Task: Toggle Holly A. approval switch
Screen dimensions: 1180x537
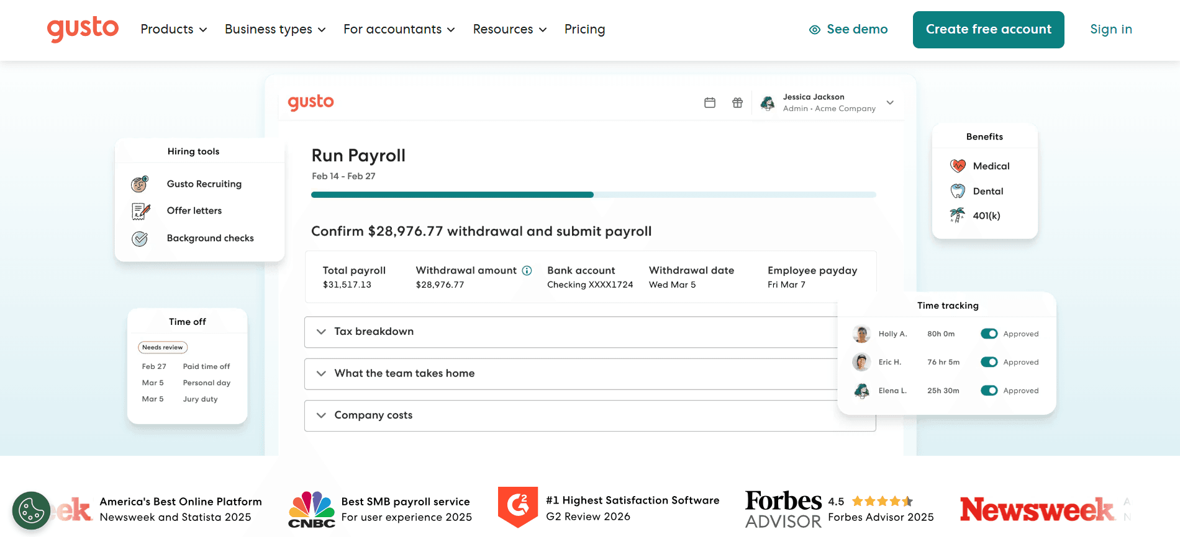Action: [989, 334]
